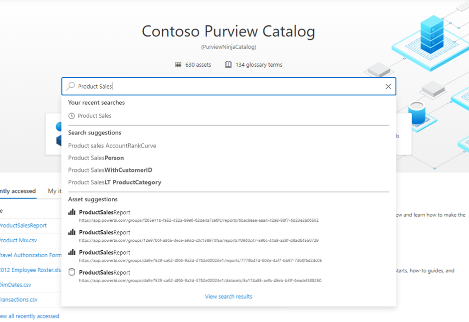
Task: Open the Transactions.csv recent item
Action: click(x=18, y=300)
